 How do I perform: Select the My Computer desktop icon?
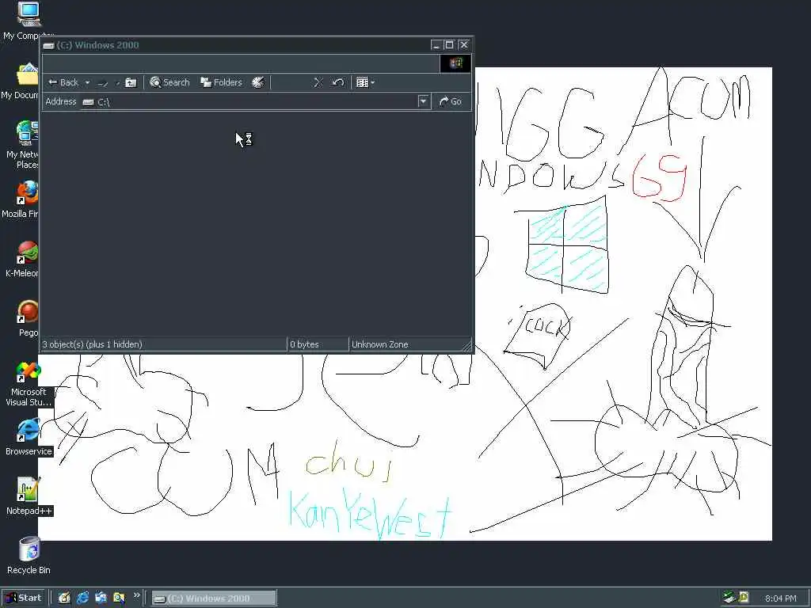click(29, 21)
